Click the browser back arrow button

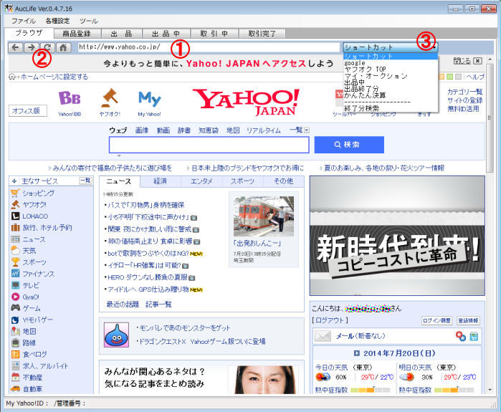pos(15,47)
